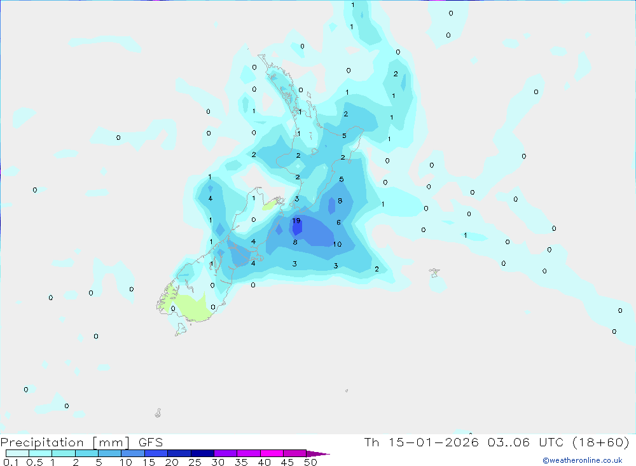The width and height of the screenshot is (636, 466).
Task: Click the above-50 mm arrow tip of legend
Action: click(x=318, y=453)
